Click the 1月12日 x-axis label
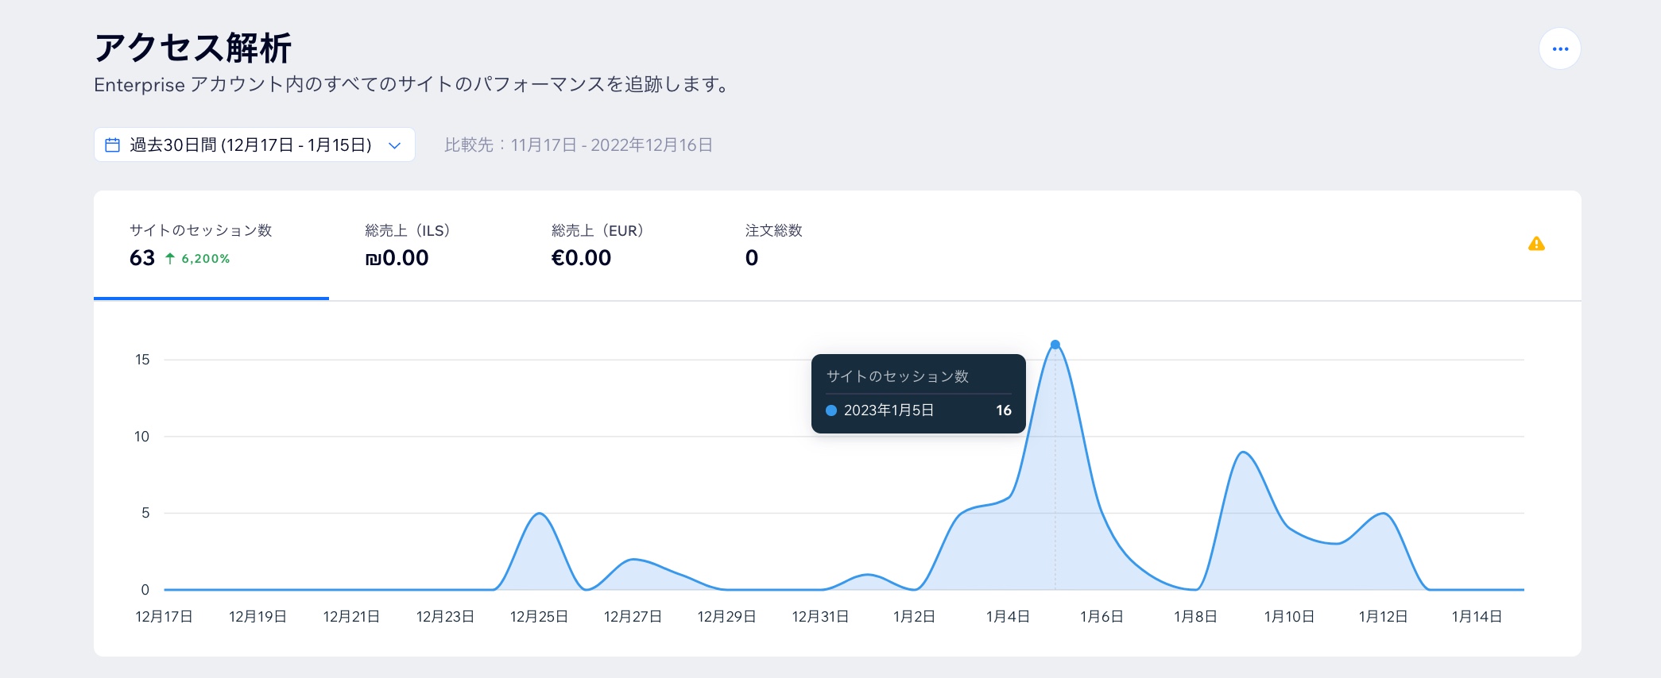Screen dimensions: 1661x678 pyautogui.click(x=1383, y=617)
